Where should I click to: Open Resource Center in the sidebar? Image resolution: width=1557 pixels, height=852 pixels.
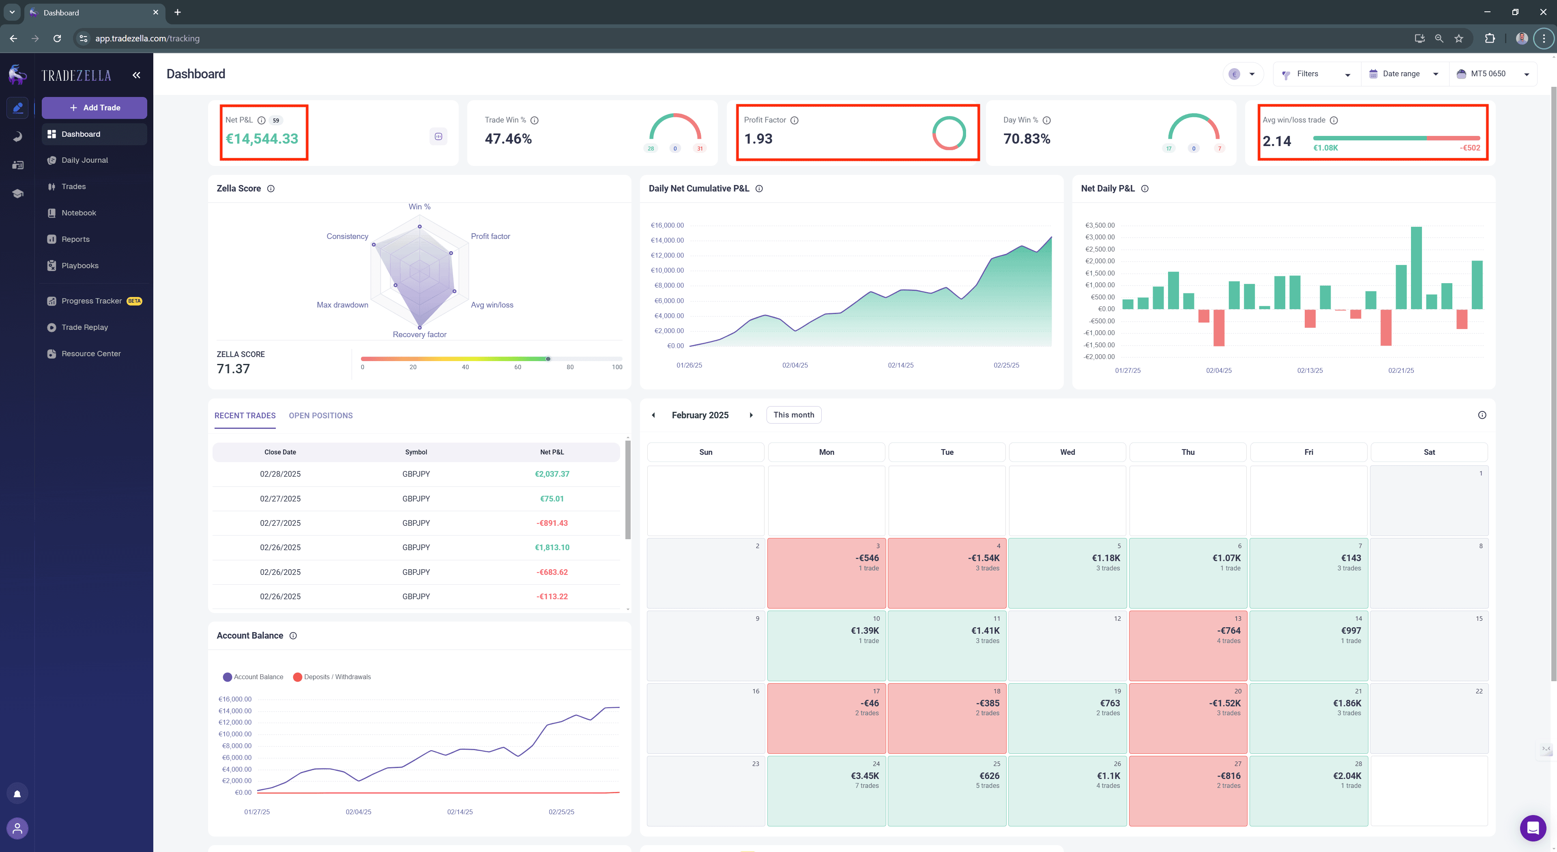point(94,354)
